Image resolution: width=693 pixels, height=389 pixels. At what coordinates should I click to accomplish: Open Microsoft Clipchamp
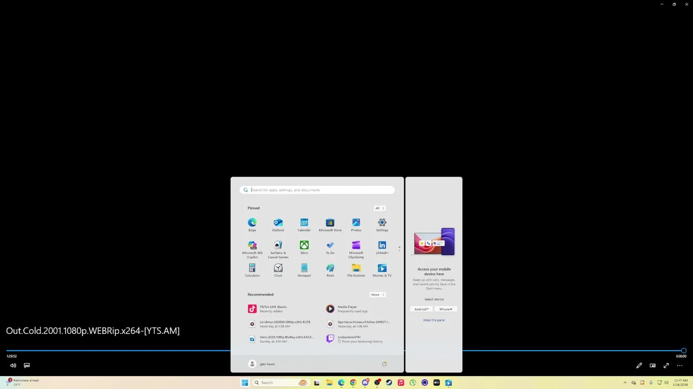356,249
